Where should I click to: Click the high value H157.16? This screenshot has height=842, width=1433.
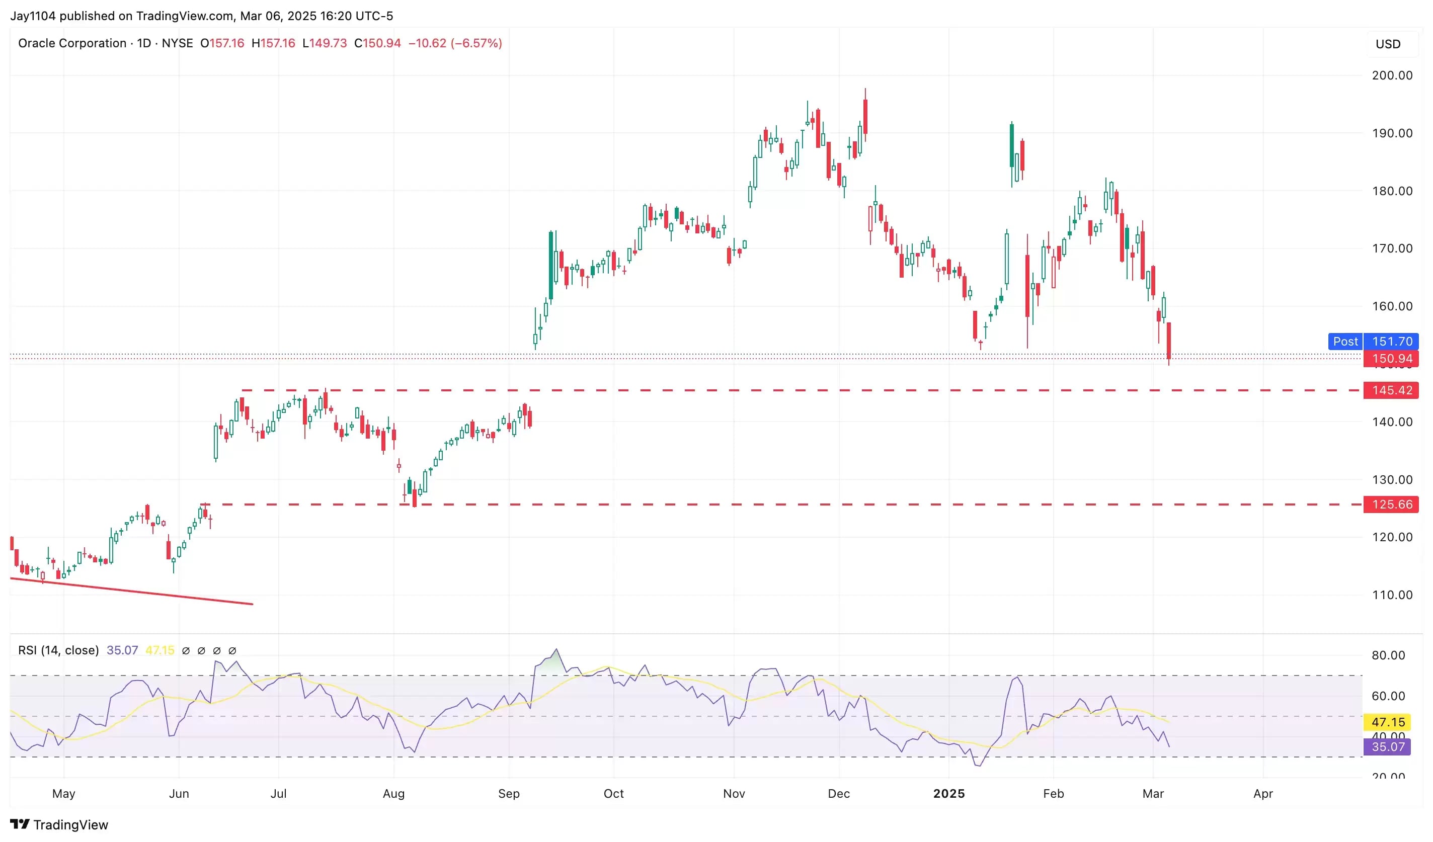point(274,43)
